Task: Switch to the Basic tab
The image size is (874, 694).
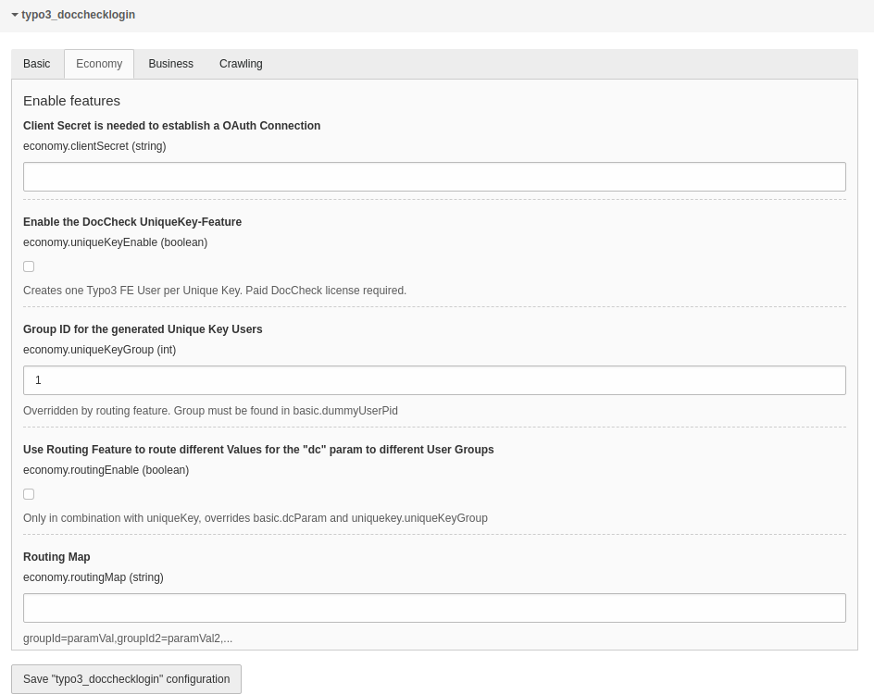Action: pos(37,64)
